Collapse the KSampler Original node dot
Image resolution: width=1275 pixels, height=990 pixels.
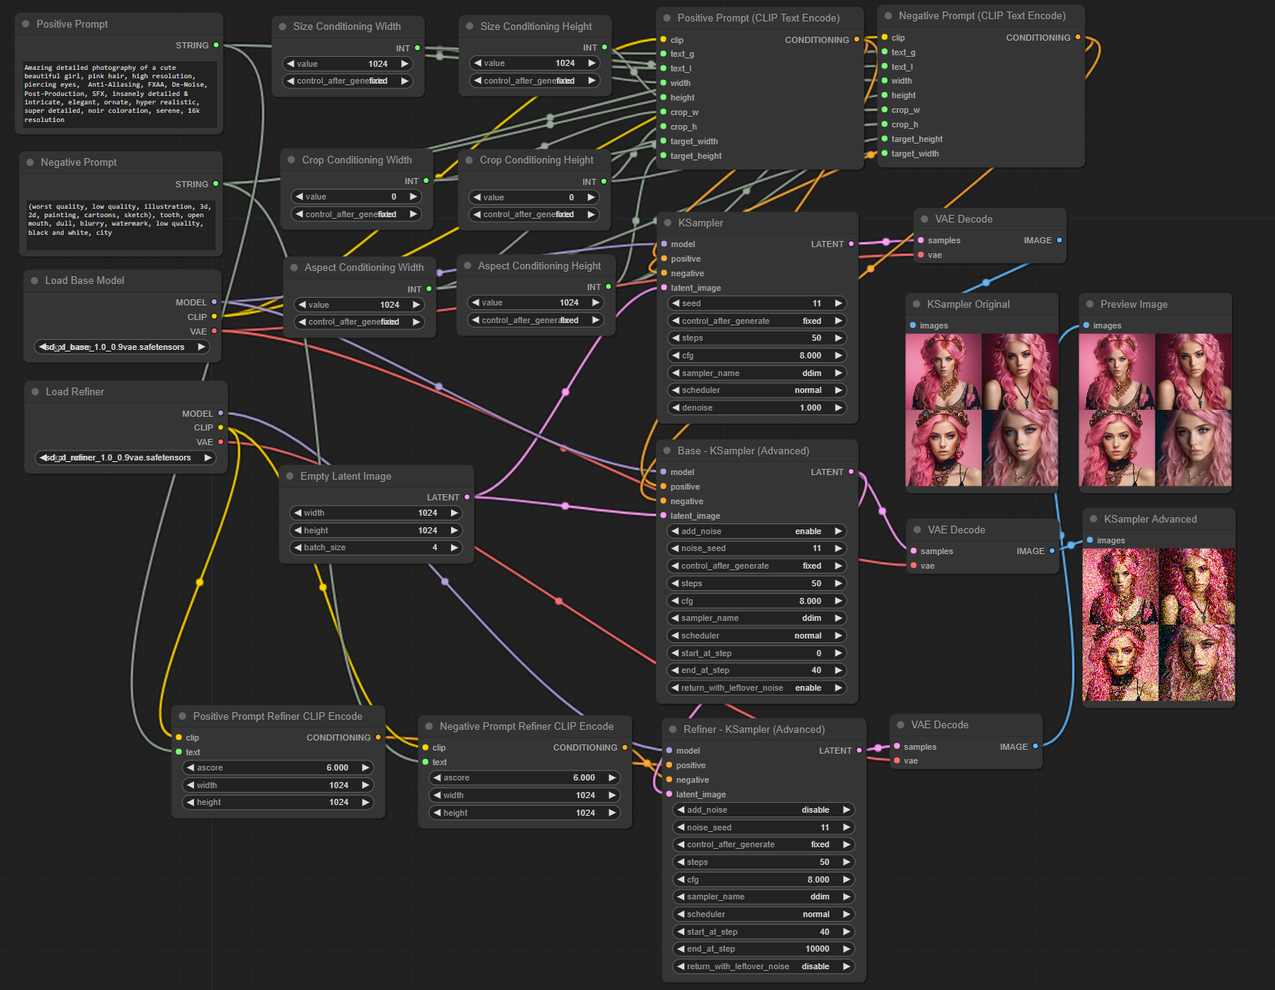[x=917, y=304]
